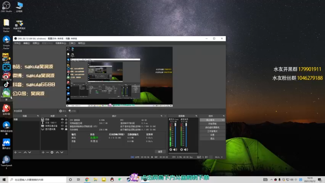Move the scene up with the arrow
Viewport: 325px width, 183px height.
[x=25, y=152]
